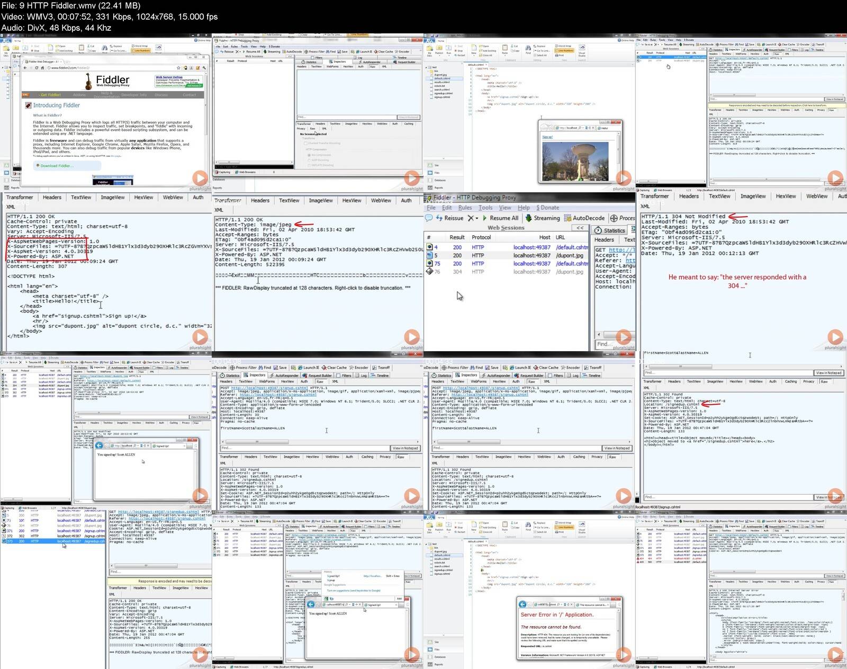
Task: Open the Tools menu in the zoomed Fiddler thumbnail
Action: click(485, 208)
